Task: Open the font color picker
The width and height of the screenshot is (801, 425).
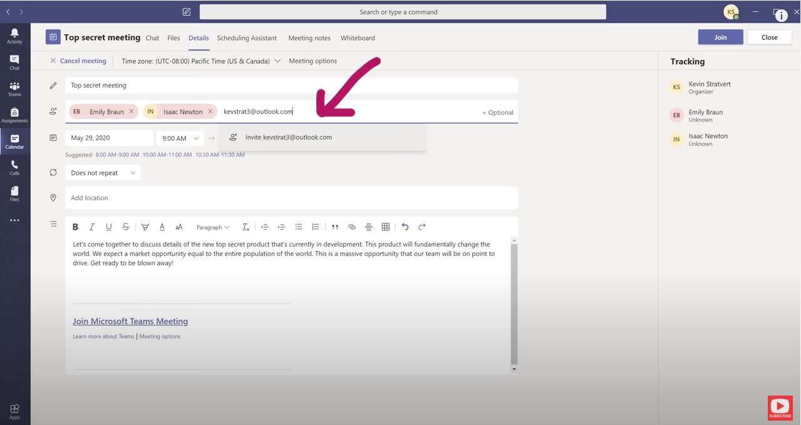Action: 162,227
